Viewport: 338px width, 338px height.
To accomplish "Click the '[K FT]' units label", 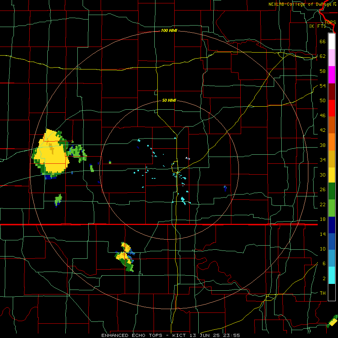I will tap(318, 26).
